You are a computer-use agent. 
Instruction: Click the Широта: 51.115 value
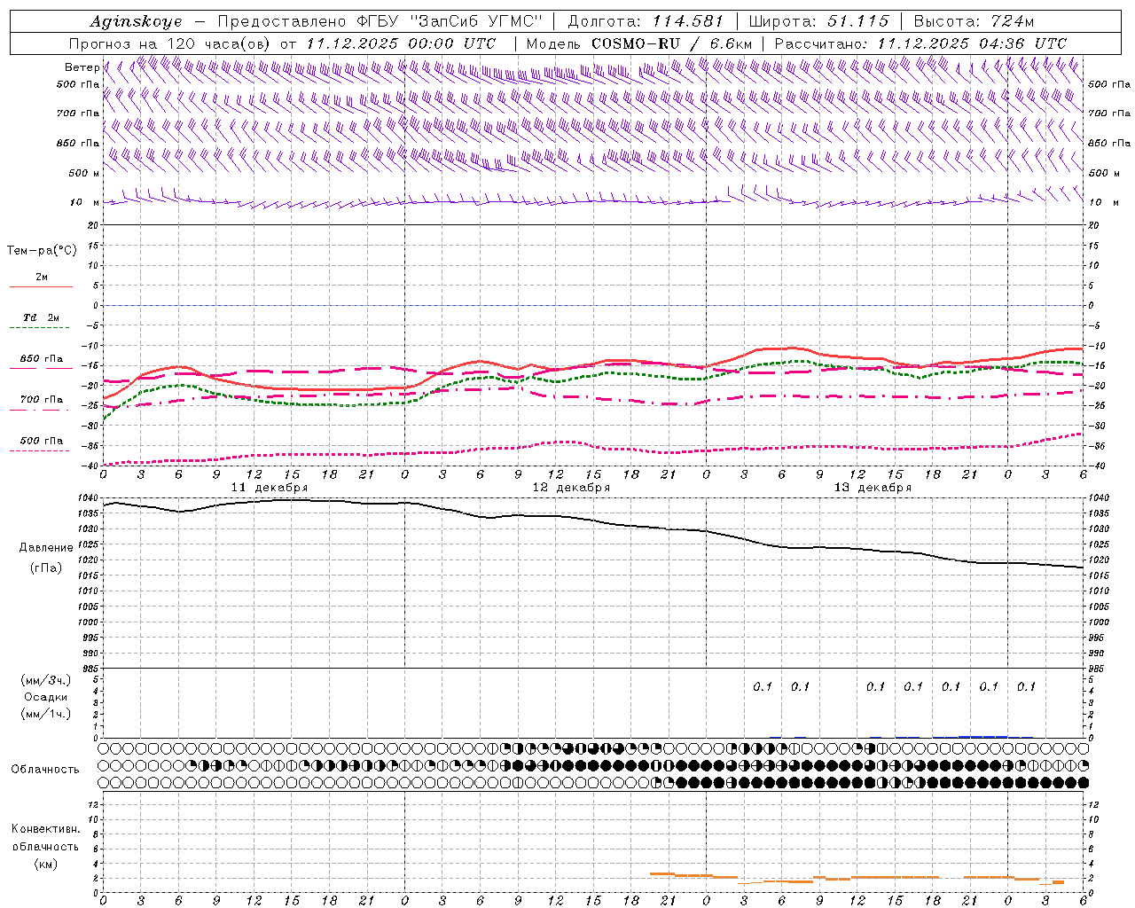[x=818, y=21]
